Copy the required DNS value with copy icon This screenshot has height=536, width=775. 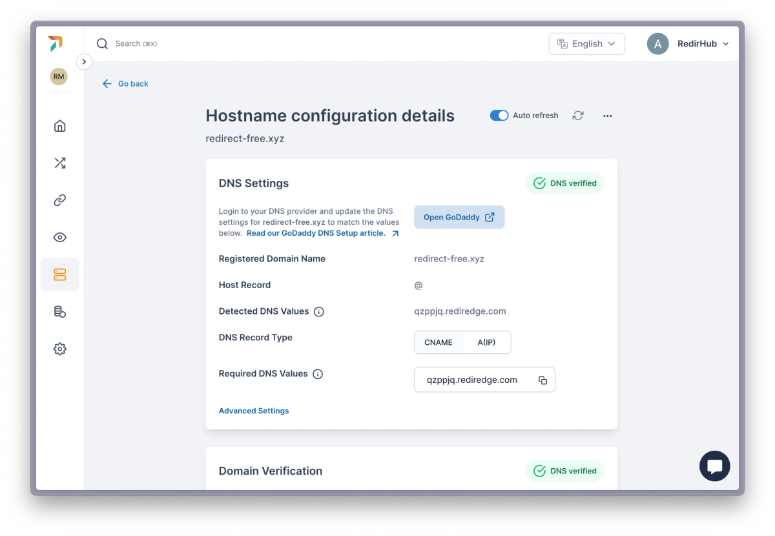[542, 380]
